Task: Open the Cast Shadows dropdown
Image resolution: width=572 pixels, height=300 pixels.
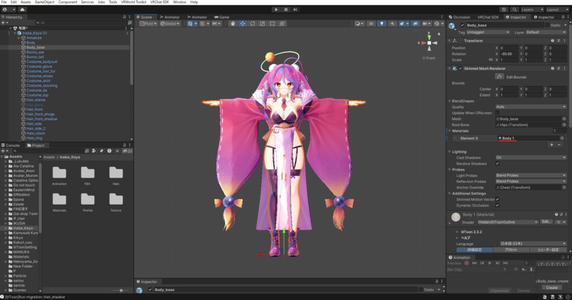Action: pos(531,158)
